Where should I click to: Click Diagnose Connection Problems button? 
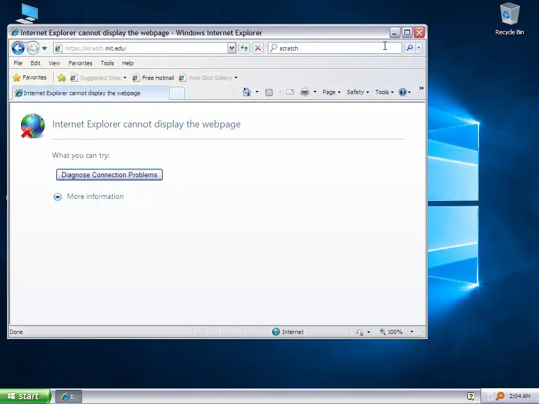point(109,175)
